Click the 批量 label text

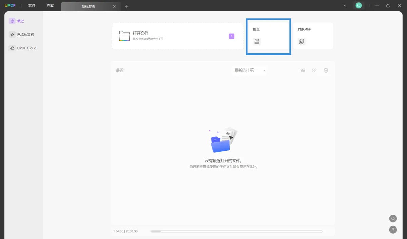(x=256, y=29)
